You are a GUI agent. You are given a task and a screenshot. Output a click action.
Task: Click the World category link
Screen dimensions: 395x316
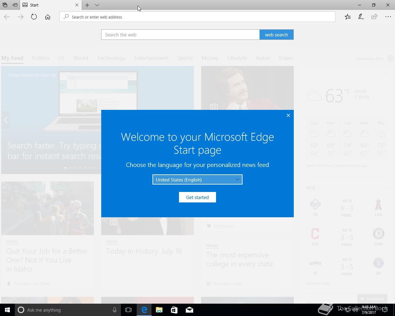(111, 241)
